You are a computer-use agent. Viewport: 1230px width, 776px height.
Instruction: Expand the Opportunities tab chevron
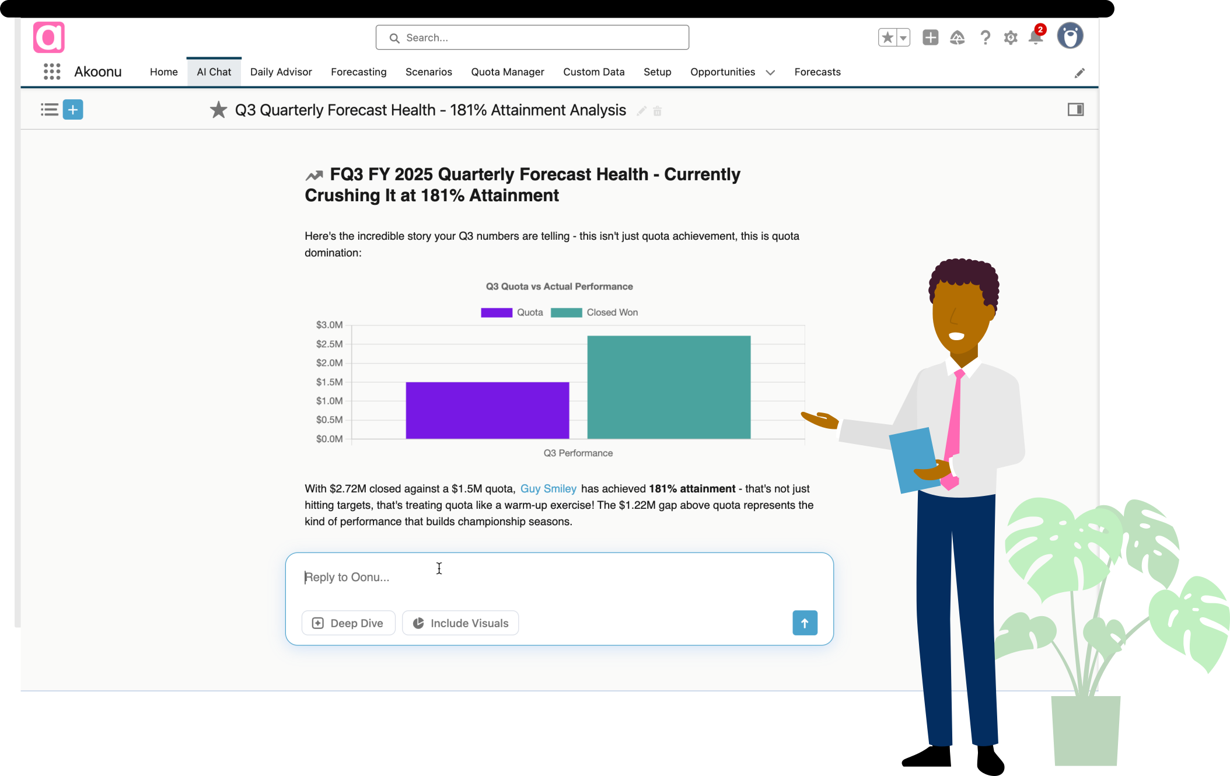click(770, 72)
